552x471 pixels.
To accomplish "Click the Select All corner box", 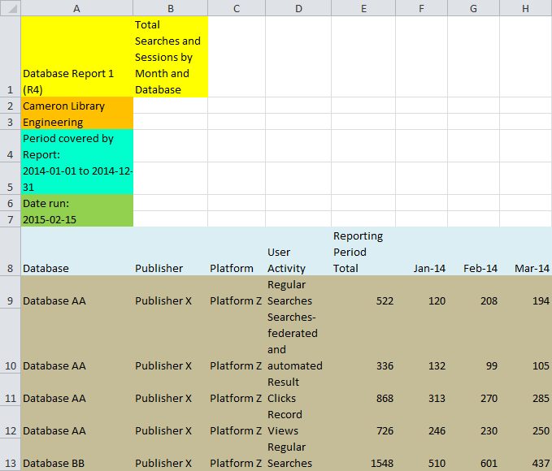I will (10, 8).
